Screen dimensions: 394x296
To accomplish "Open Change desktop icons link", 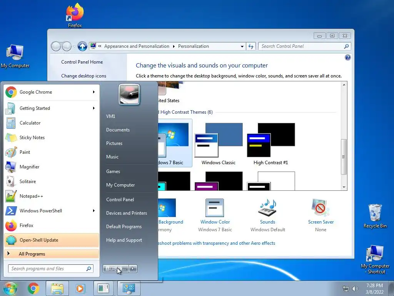I will [83, 76].
